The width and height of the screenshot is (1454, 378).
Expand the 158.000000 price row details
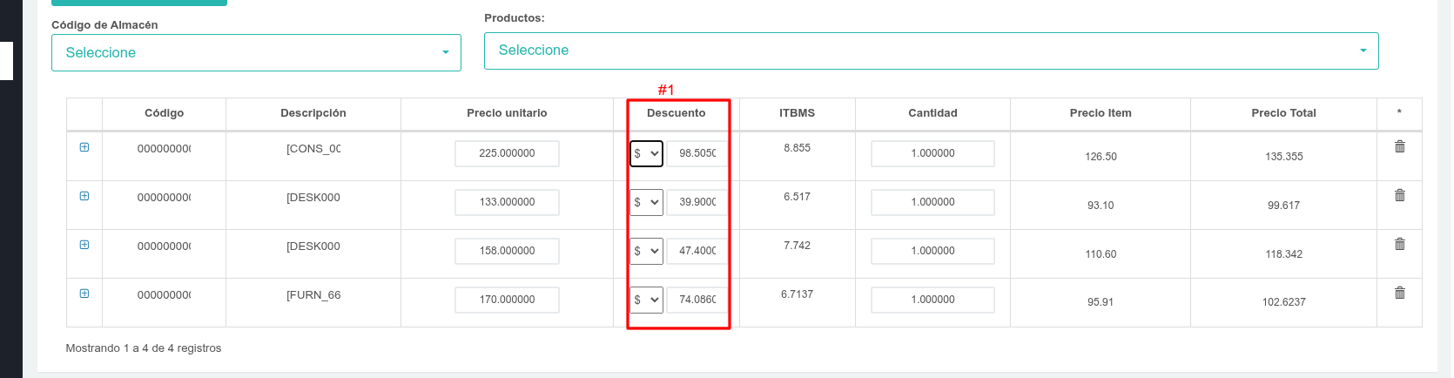click(x=84, y=245)
